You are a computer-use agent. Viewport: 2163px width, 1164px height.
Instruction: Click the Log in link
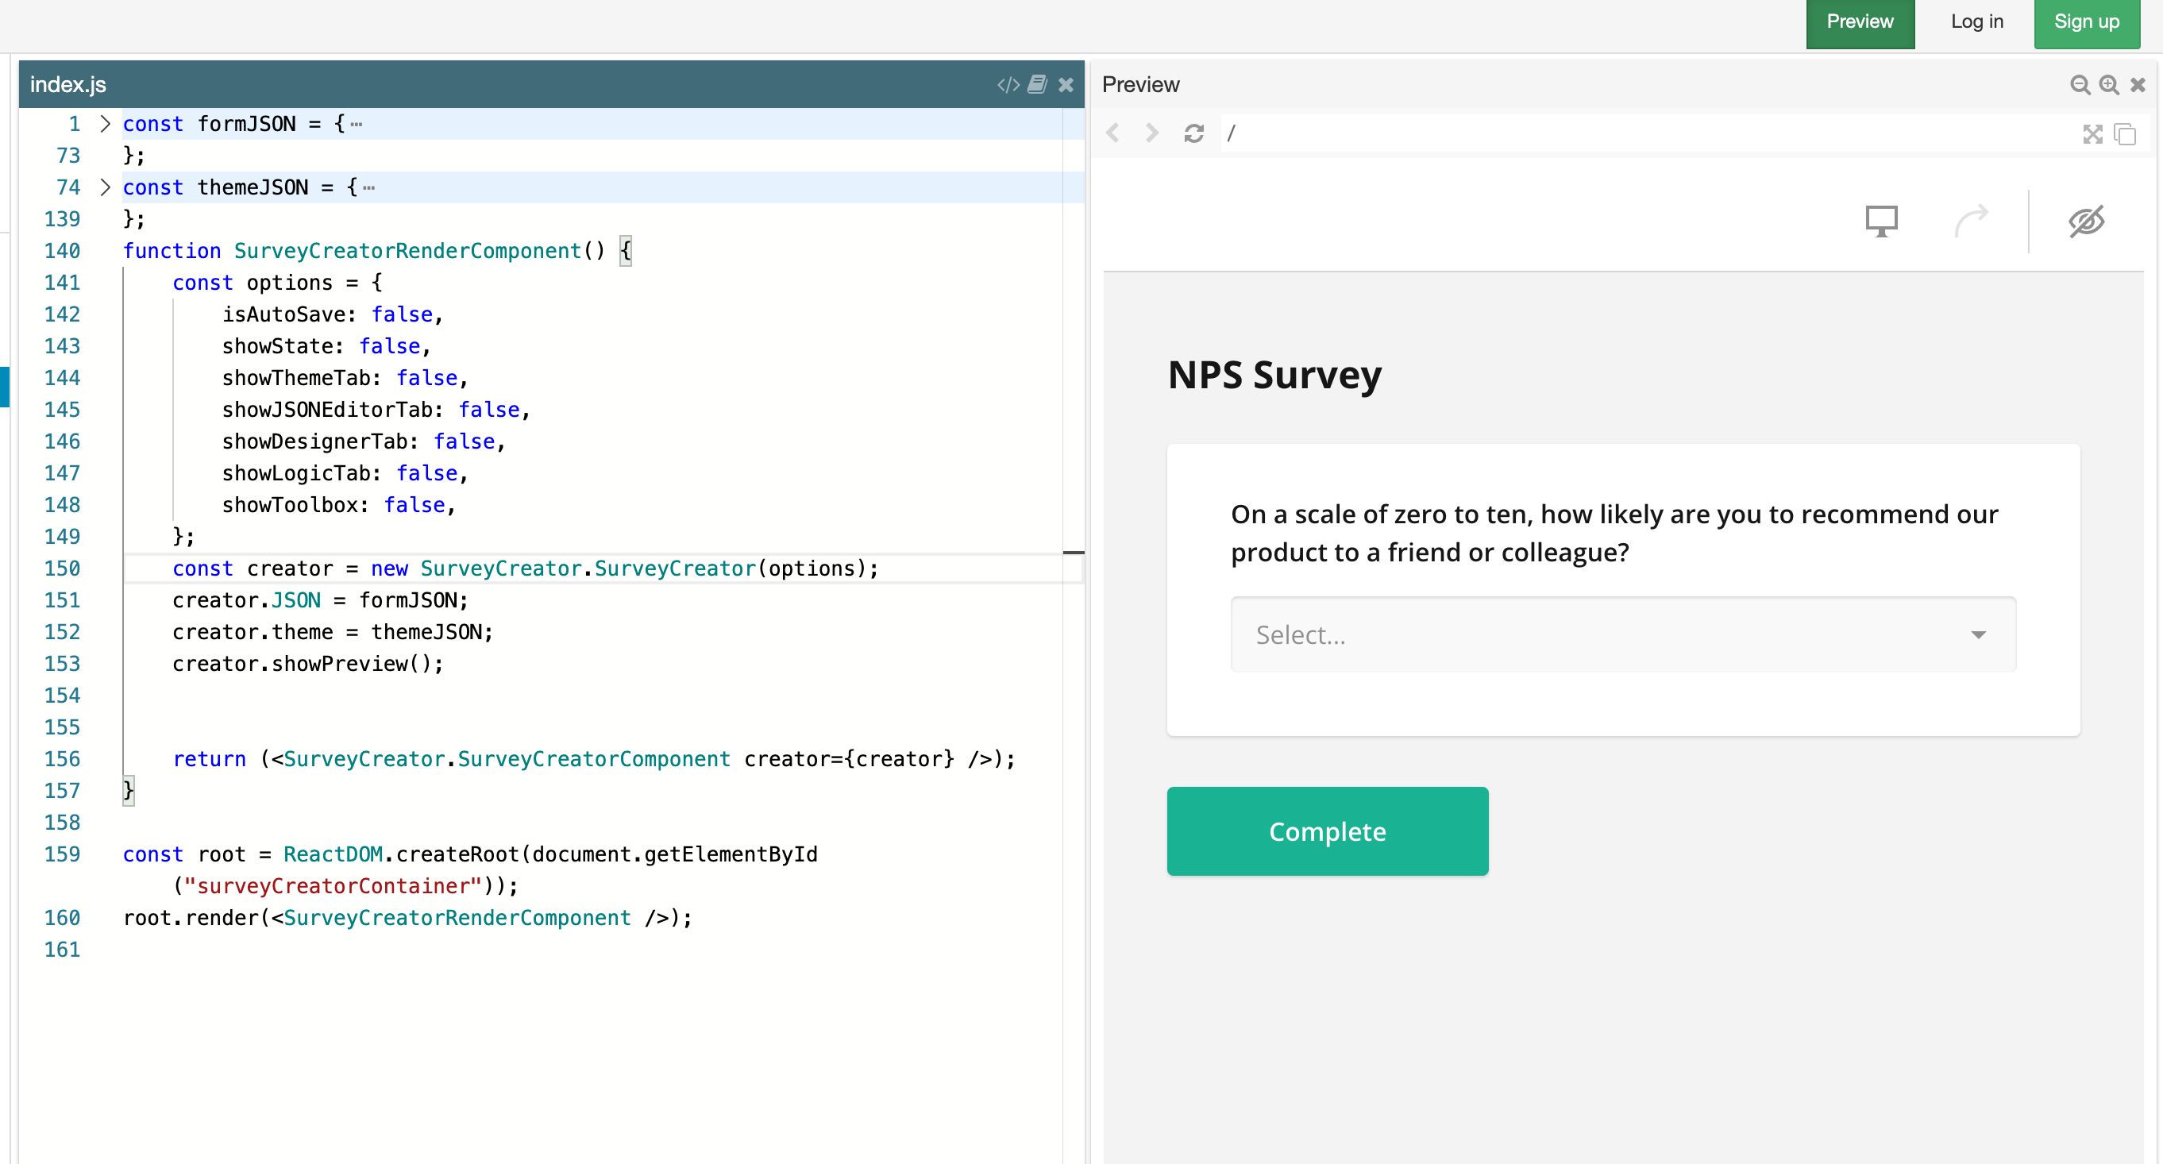click(1976, 22)
